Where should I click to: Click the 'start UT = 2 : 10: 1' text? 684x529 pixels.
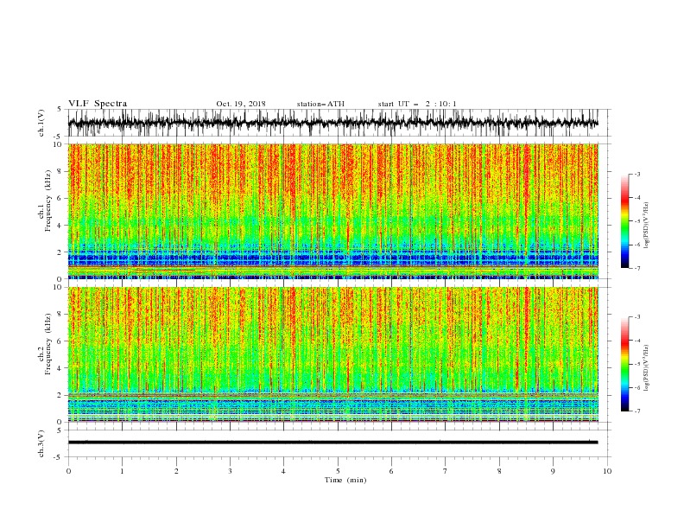pos(417,104)
